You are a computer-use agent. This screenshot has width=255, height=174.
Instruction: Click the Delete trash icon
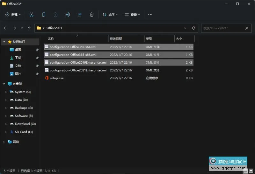pyautogui.click(x=92, y=15)
